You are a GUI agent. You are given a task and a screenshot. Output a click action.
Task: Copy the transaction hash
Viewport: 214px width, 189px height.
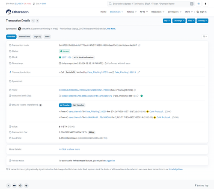(139, 45)
